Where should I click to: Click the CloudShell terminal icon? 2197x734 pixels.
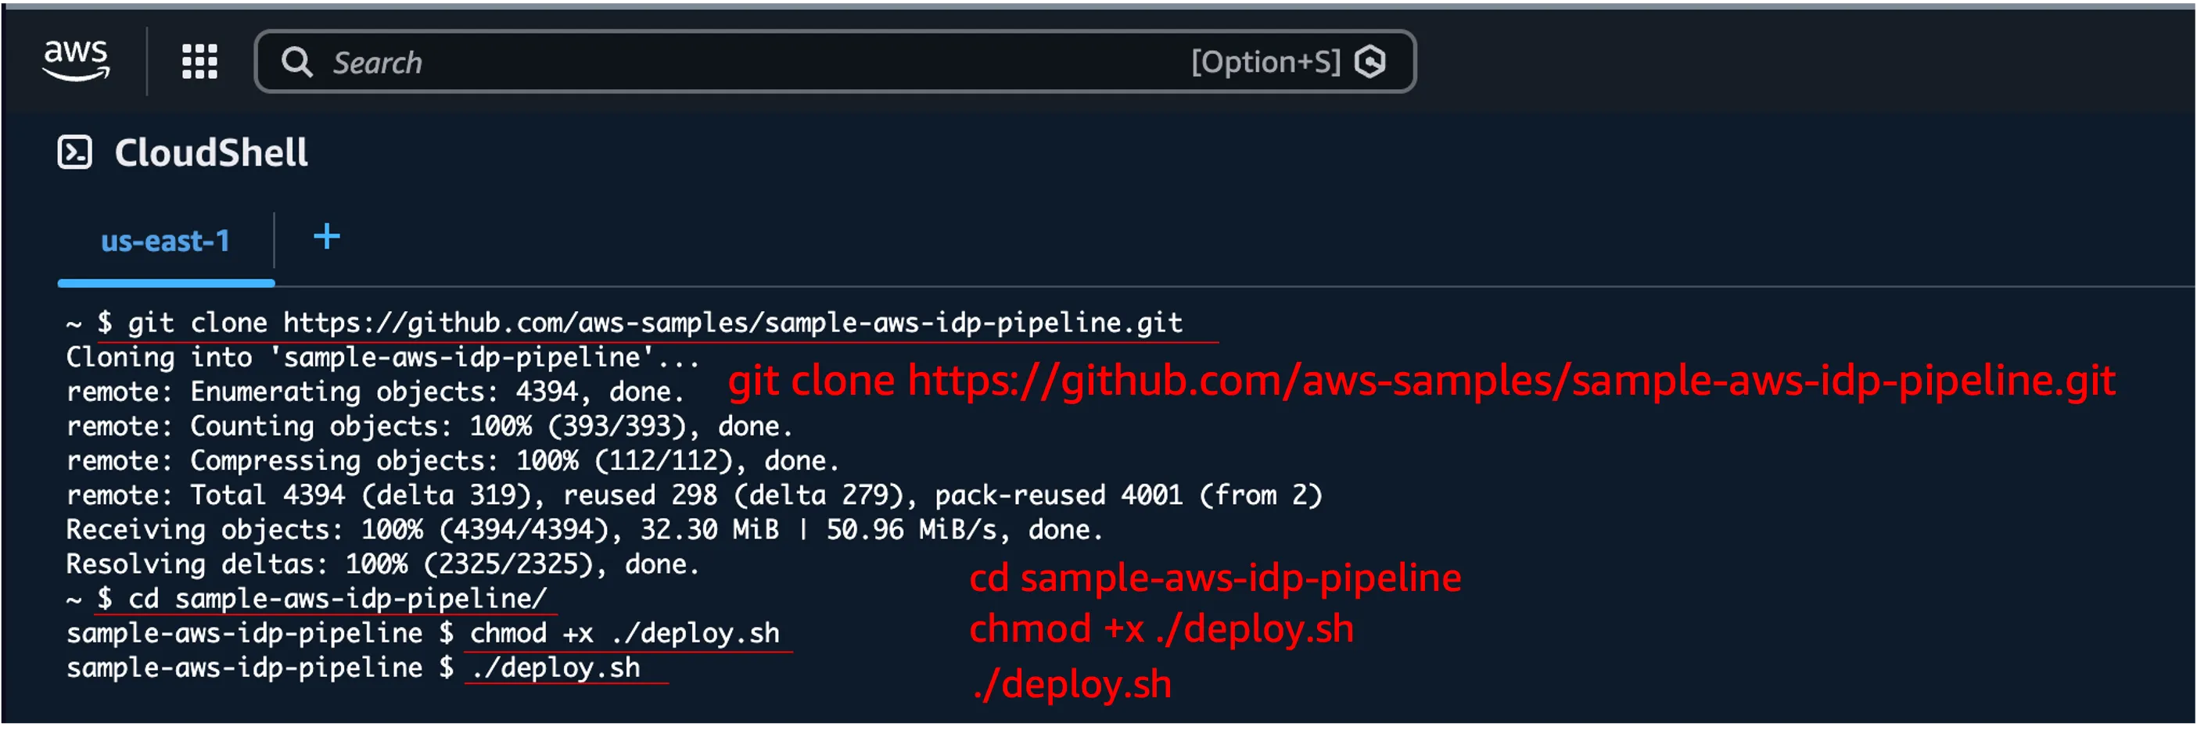(75, 152)
